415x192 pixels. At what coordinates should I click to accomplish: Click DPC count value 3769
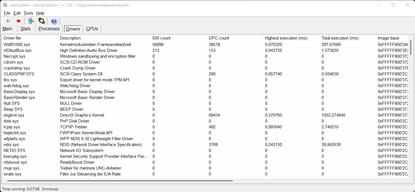[213, 145]
